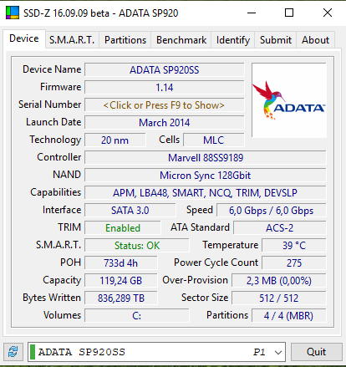This screenshot has height=367, width=346.
Task: Reveal serial number via 'Click or Press F9 to Show'
Action: 165,105
